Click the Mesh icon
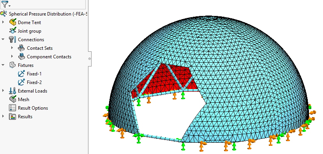 click(12, 99)
